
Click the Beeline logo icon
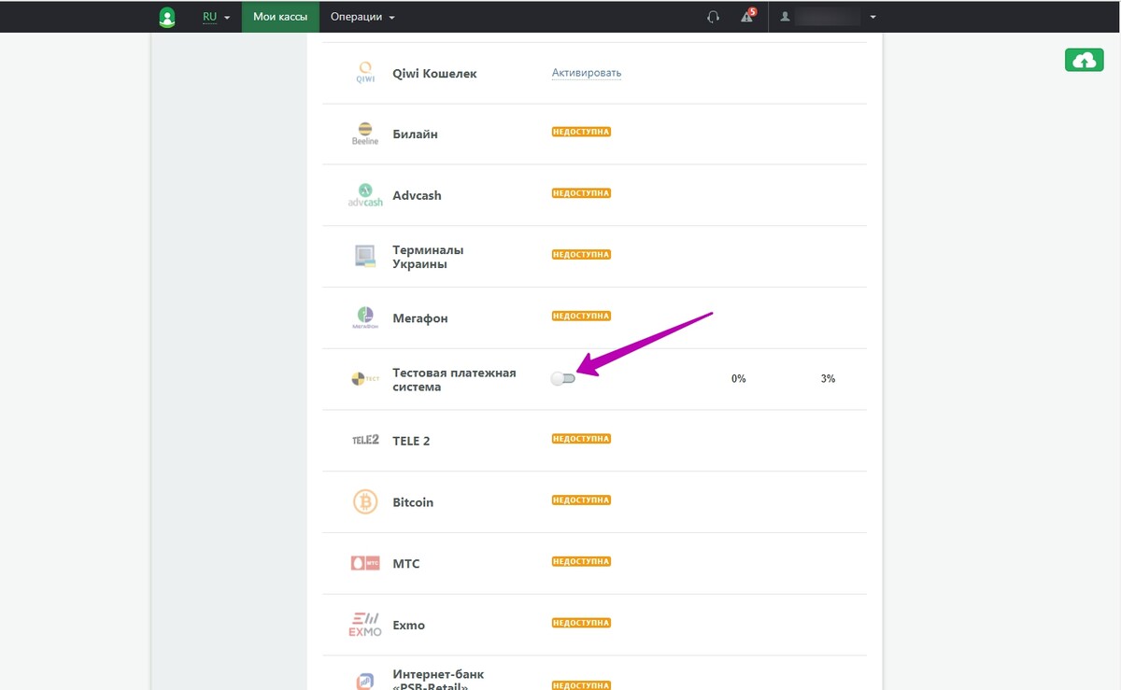[365, 134]
